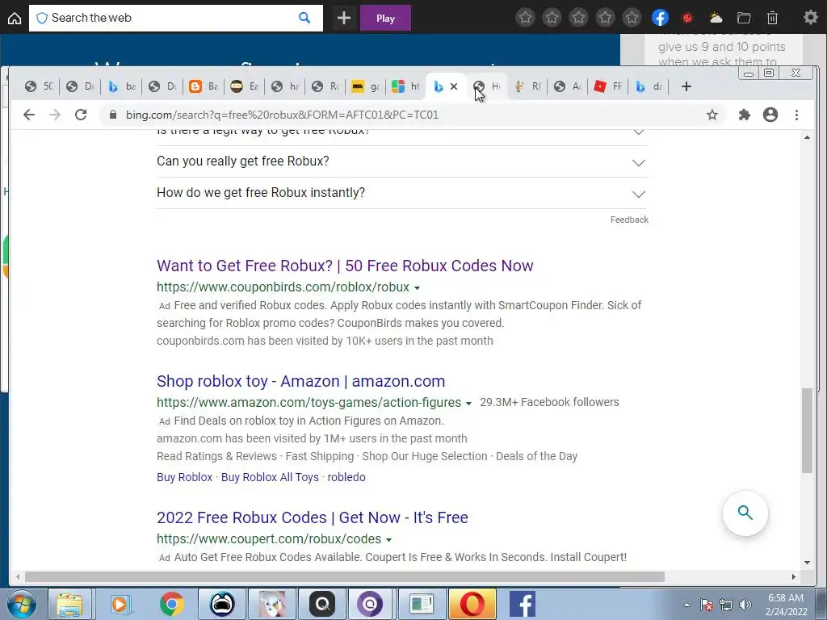Viewport: 827px width, 620px height.
Task: Open '2022 Free Robux Codes' result
Action: click(313, 517)
